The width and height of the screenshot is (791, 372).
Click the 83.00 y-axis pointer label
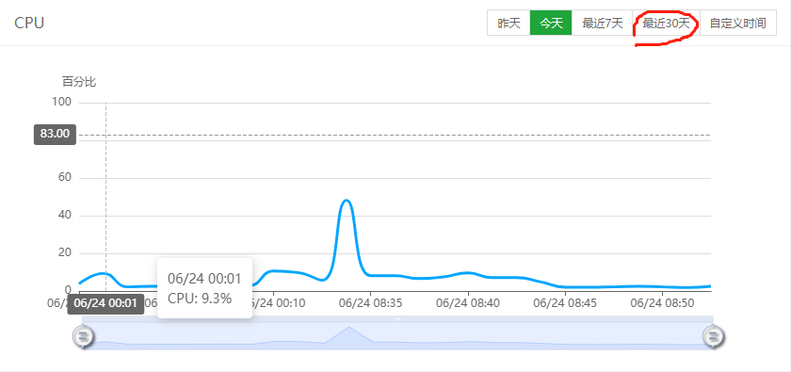tap(55, 135)
